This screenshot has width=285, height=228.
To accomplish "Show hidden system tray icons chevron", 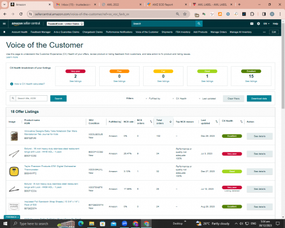I will 236,223.
